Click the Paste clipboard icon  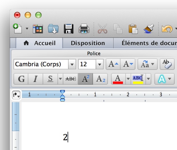(133, 28)
